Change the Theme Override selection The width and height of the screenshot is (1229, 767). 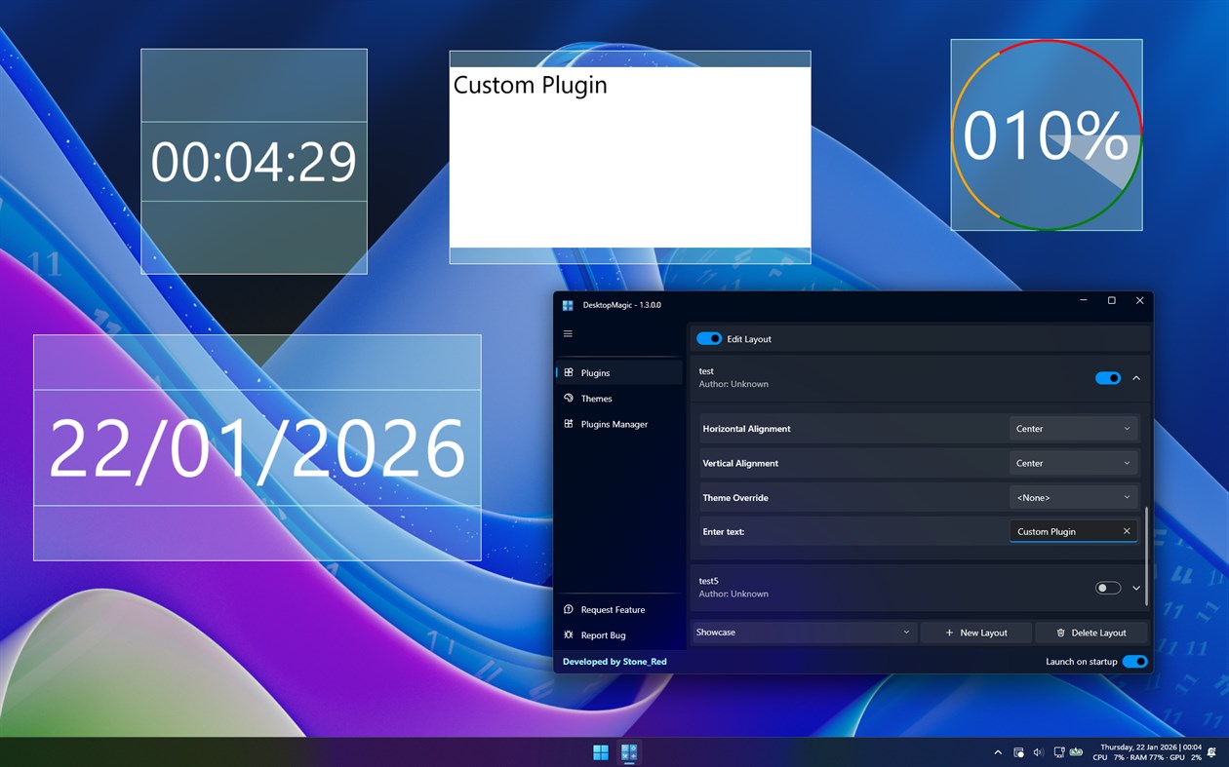point(1073,497)
